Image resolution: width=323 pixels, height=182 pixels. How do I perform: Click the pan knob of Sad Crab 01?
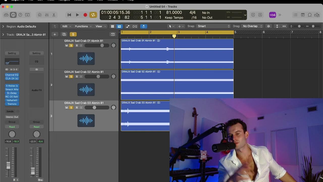click(114, 45)
